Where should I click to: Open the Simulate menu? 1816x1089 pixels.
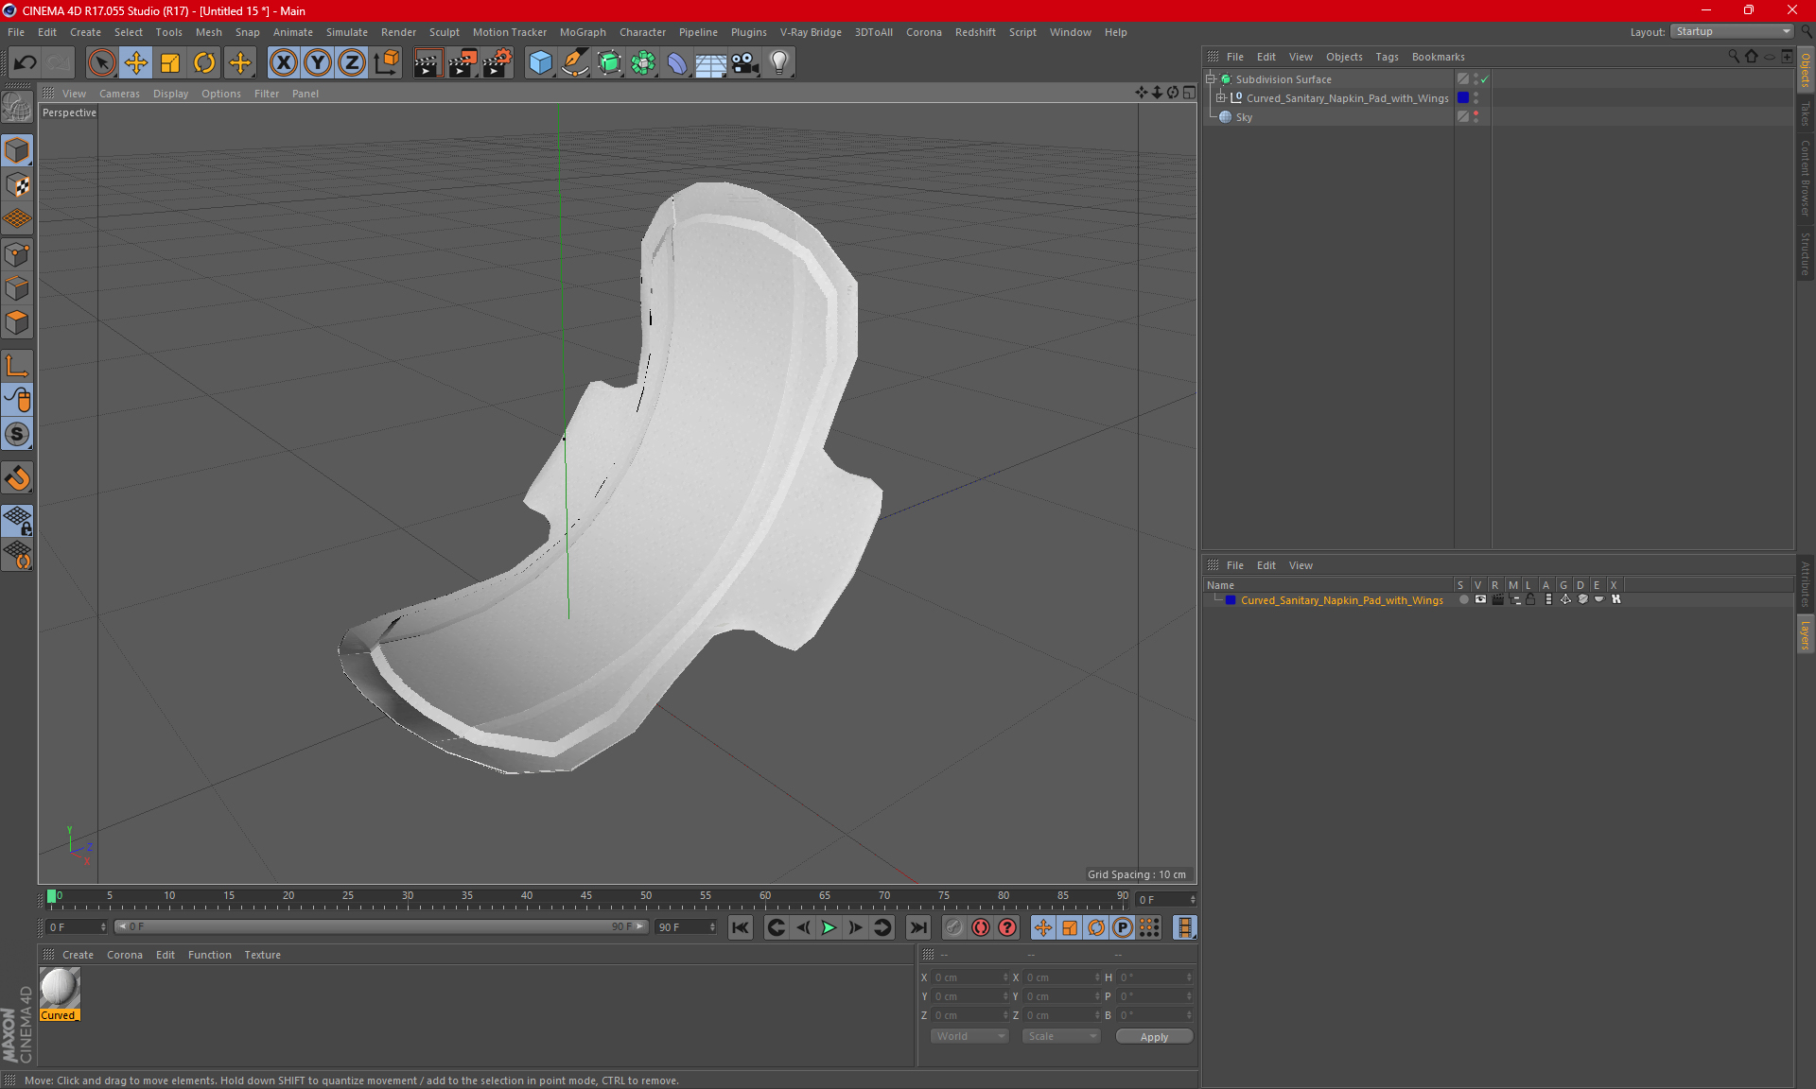(x=347, y=32)
